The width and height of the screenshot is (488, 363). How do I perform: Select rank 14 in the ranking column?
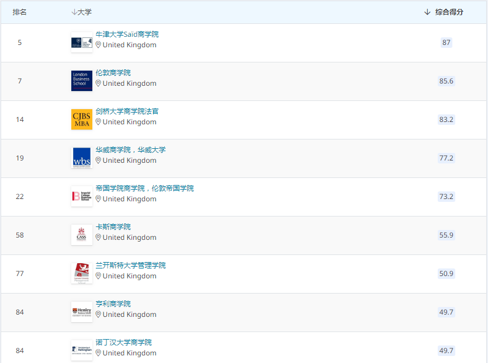coord(20,119)
